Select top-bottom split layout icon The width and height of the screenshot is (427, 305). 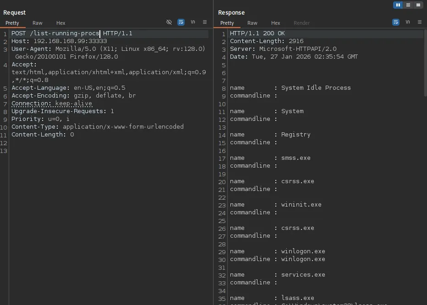point(408,5)
